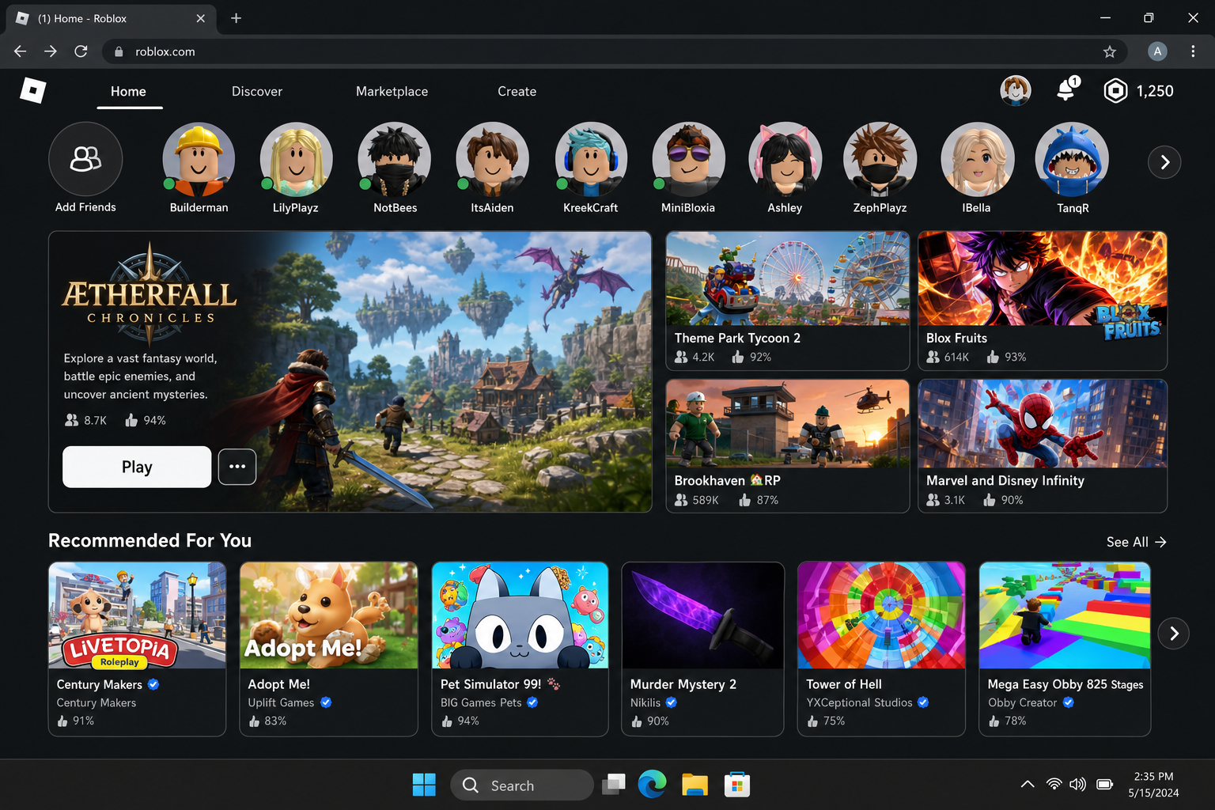Click See All recommended games
Viewport: 1215px width, 810px height.
point(1136,542)
